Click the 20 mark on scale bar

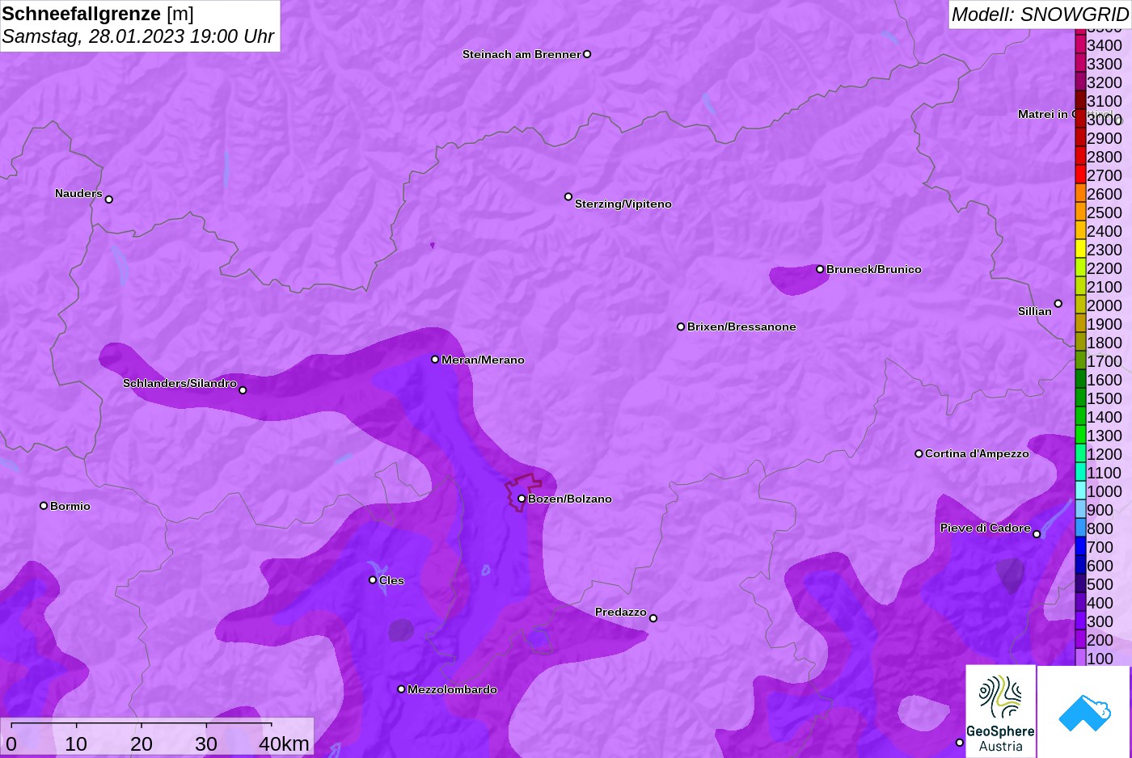[141, 743]
